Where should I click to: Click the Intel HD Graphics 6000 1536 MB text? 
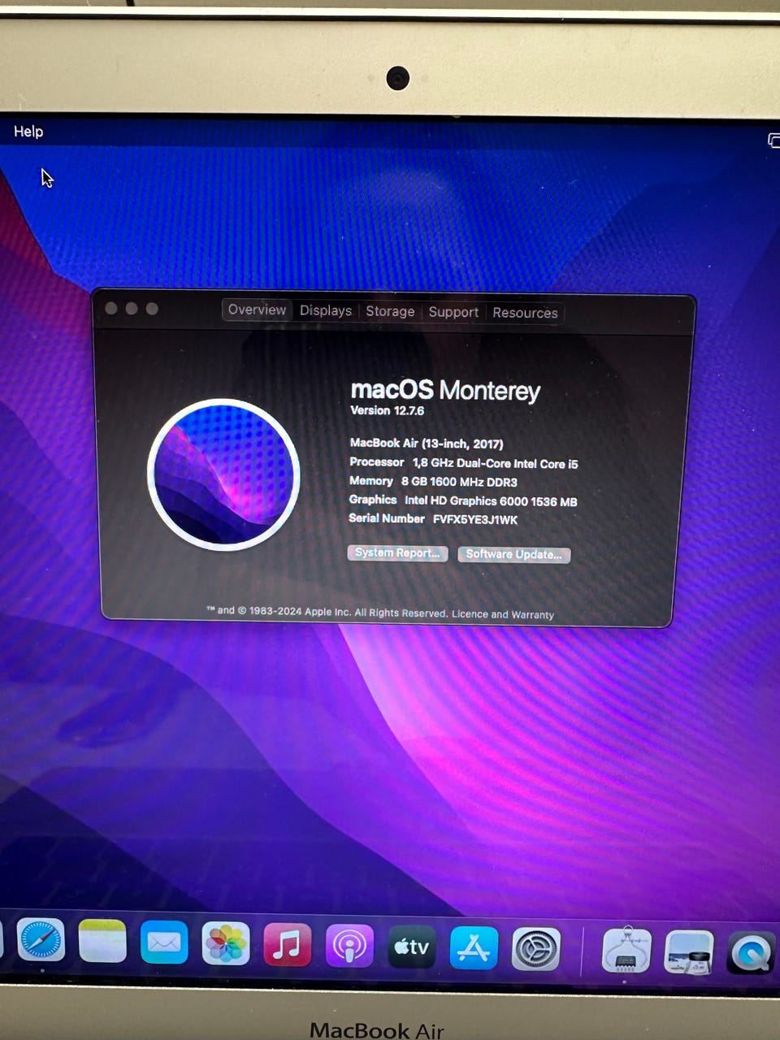click(492, 501)
